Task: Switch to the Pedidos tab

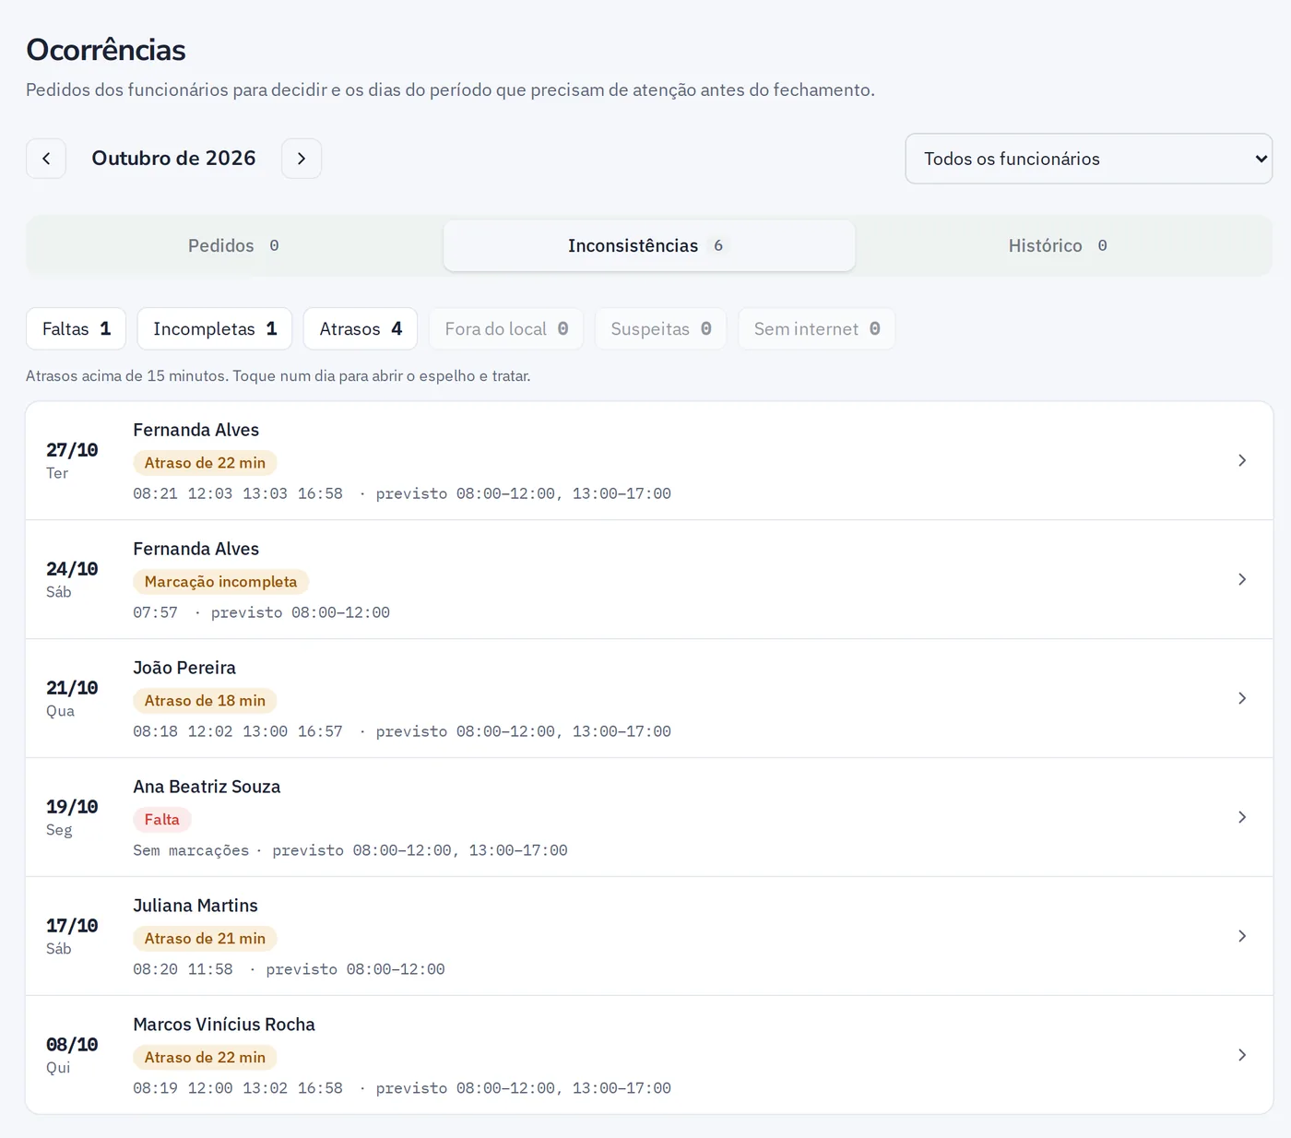Action: [x=234, y=245]
